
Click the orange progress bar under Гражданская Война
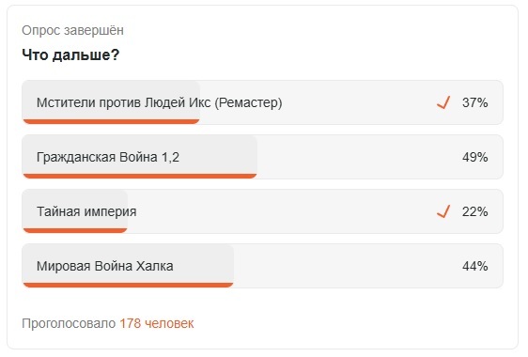tap(140, 176)
